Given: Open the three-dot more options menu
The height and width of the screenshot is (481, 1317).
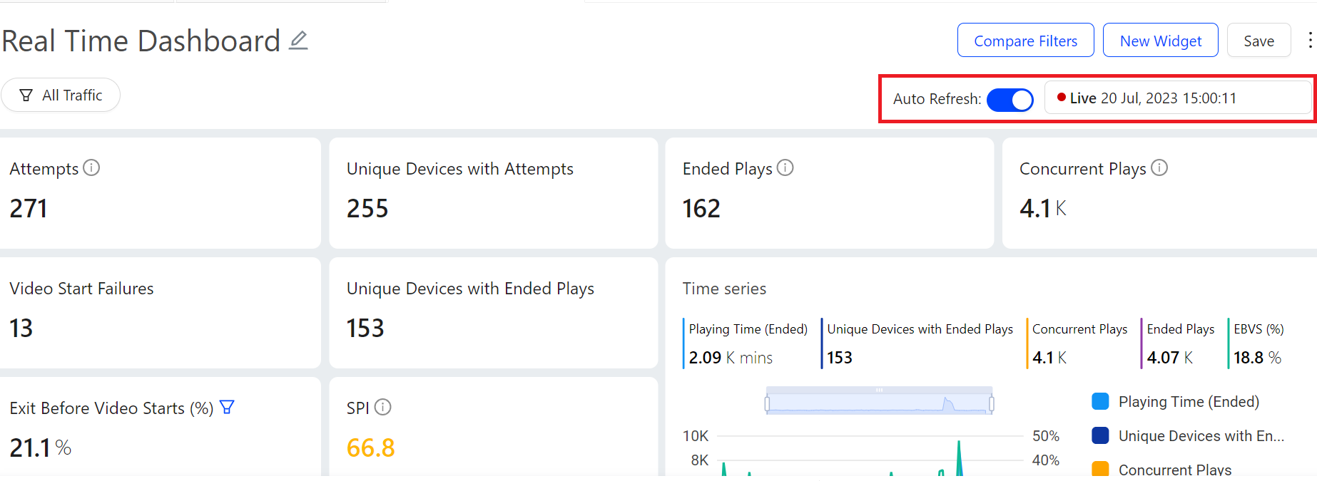Looking at the screenshot, I should [1310, 40].
